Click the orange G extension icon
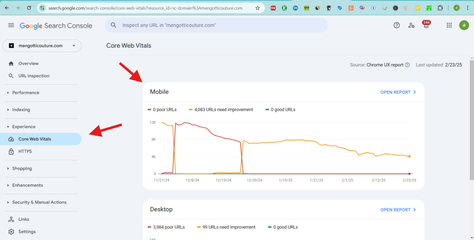This screenshot has width=474, height=240. coord(351,8)
